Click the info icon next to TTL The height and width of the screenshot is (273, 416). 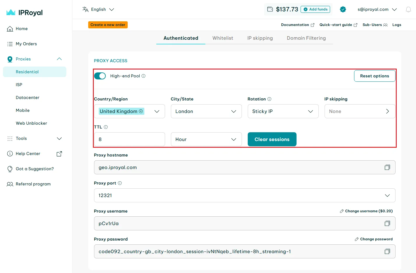[106, 127]
